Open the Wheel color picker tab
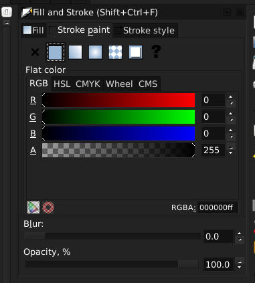Viewport: 255px width, 283px height. (x=119, y=84)
